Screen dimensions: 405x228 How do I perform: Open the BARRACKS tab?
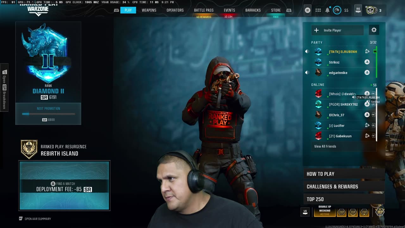tap(253, 10)
